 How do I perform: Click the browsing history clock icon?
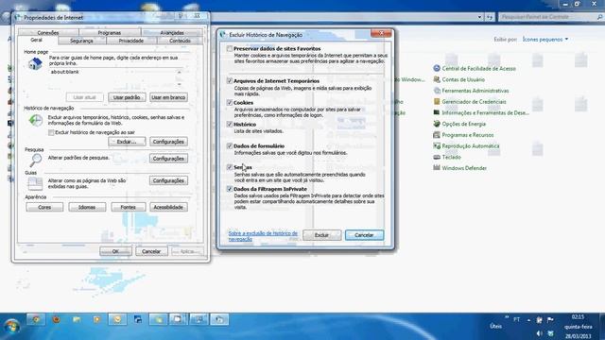(36, 120)
